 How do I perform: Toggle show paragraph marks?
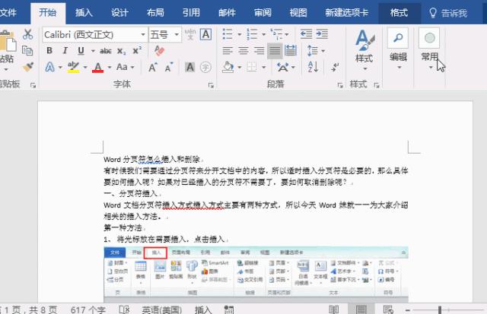[x=336, y=67]
